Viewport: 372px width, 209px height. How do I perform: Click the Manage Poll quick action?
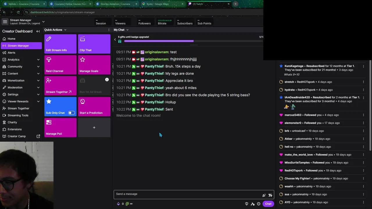(x=60, y=127)
